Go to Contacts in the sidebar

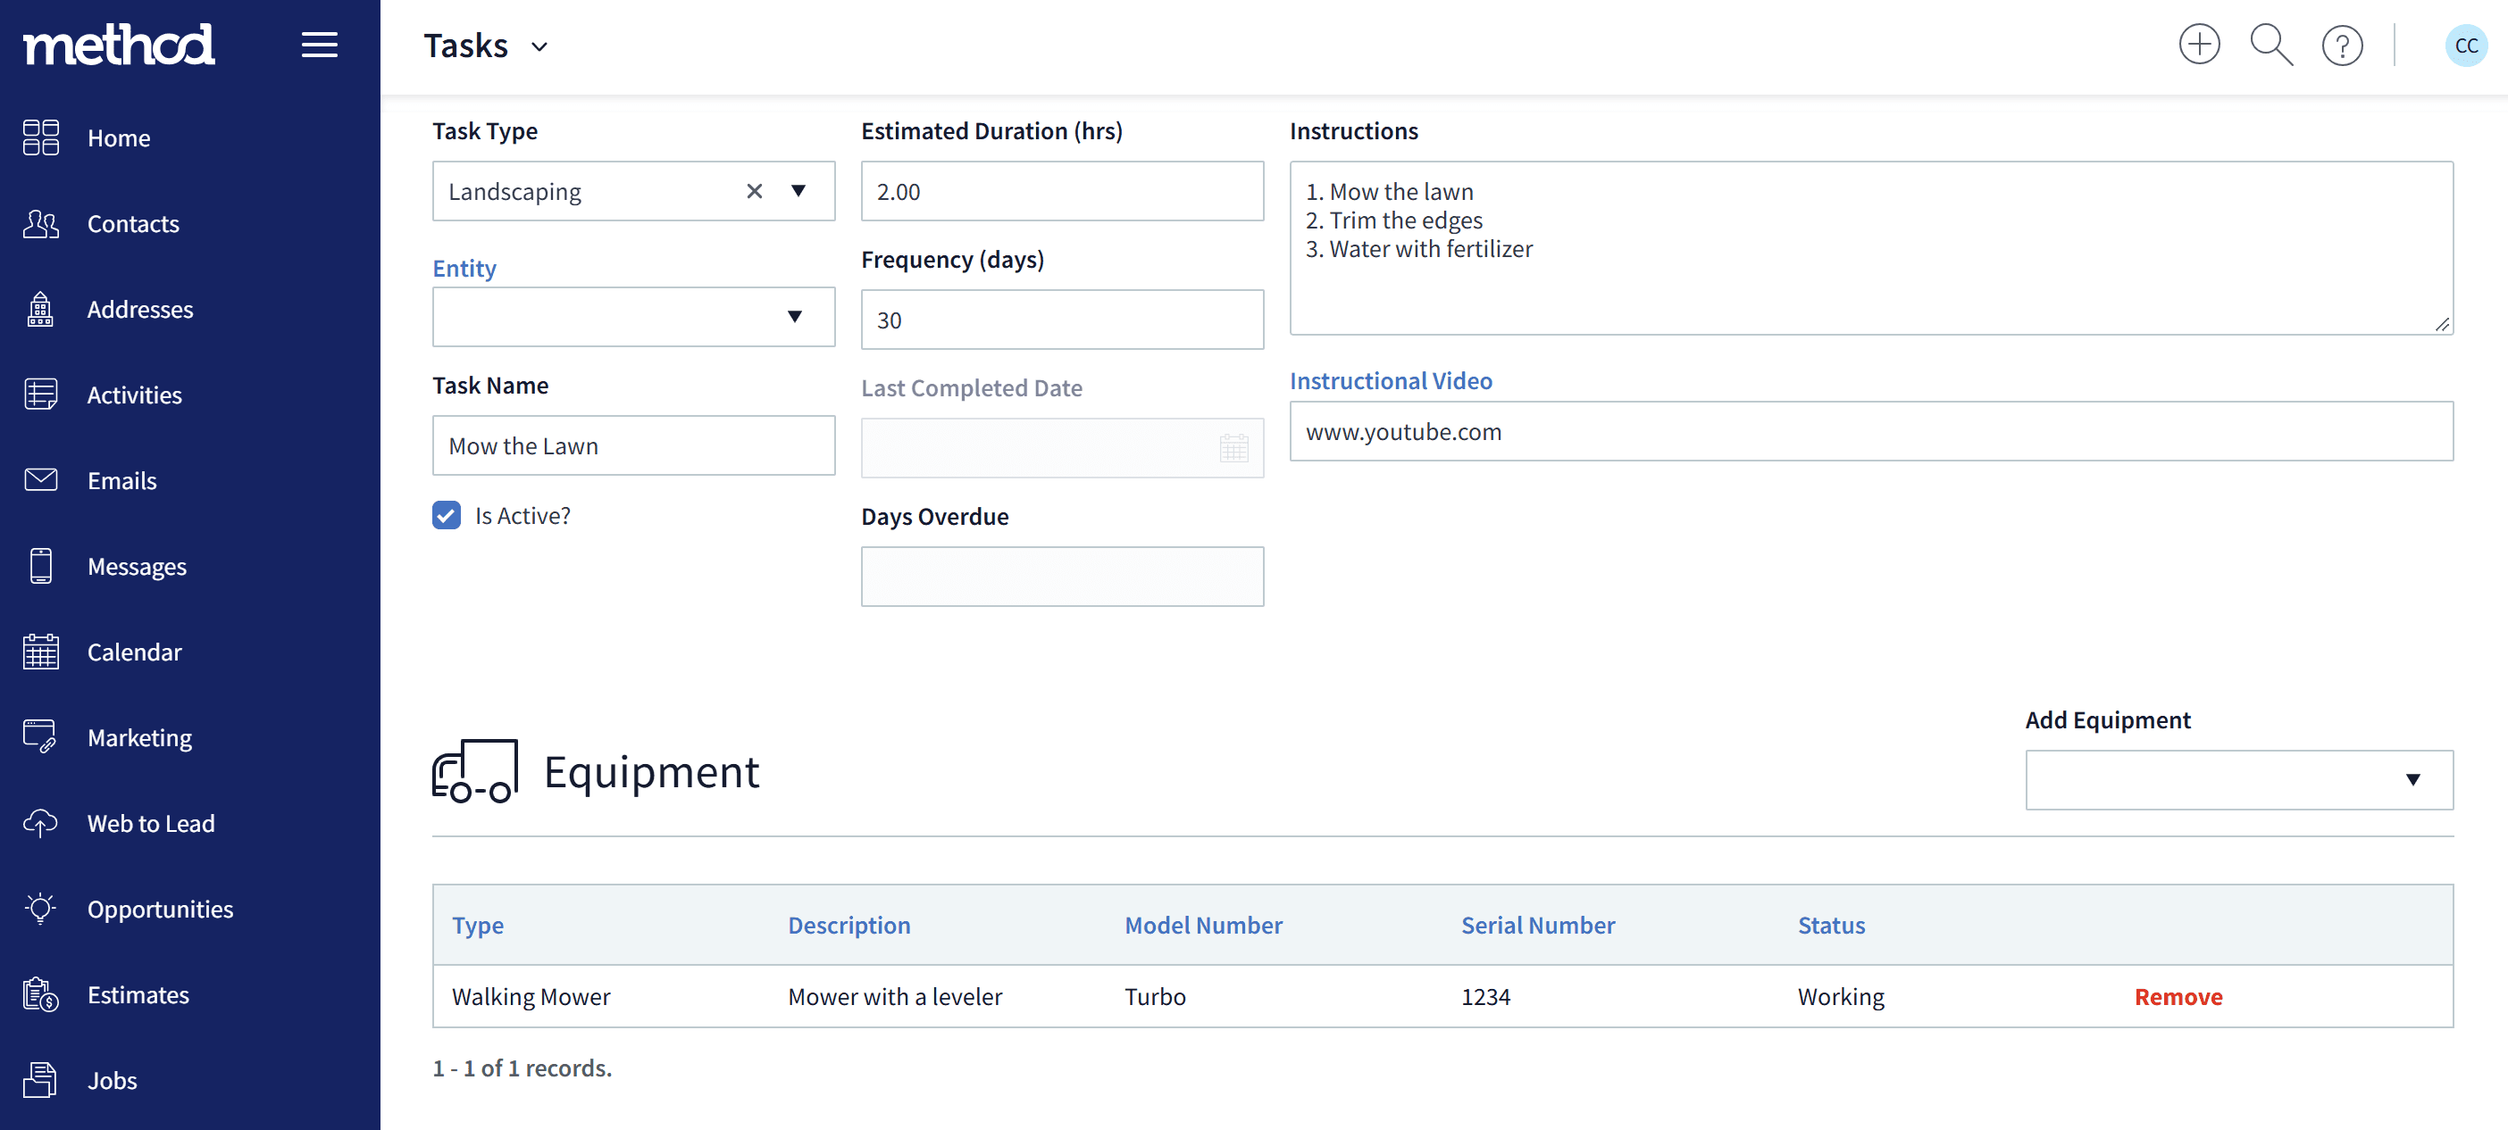coord(133,223)
